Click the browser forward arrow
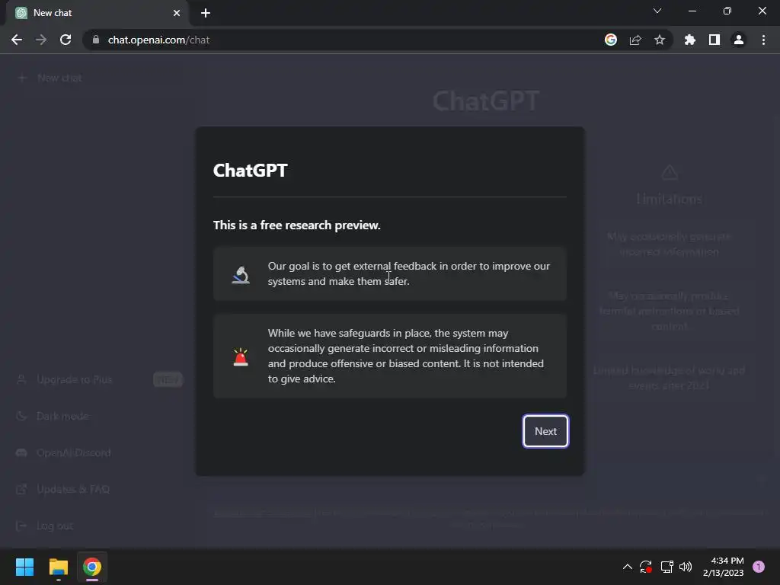This screenshot has height=585, width=780. [41, 40]
